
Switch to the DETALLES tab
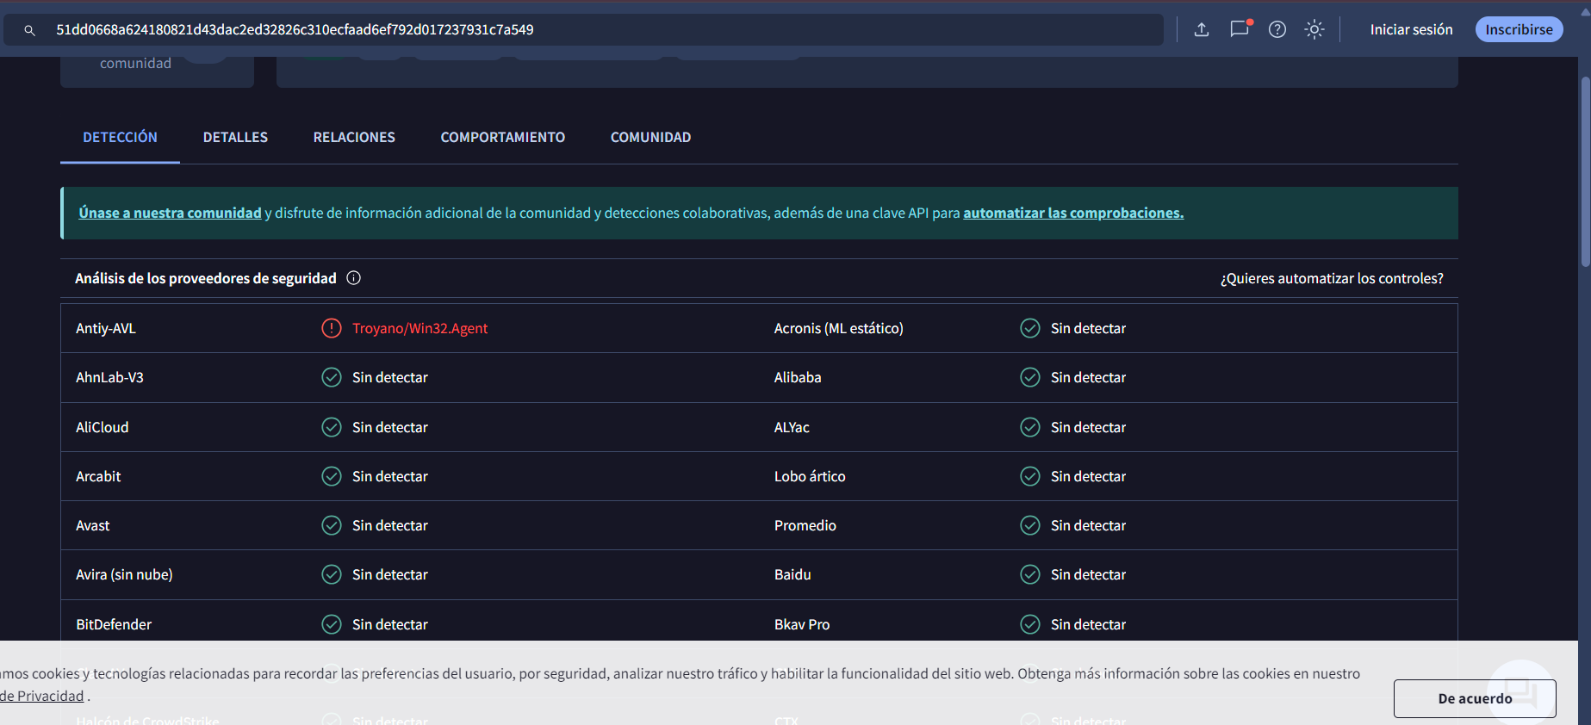click(x=235, y=137)
